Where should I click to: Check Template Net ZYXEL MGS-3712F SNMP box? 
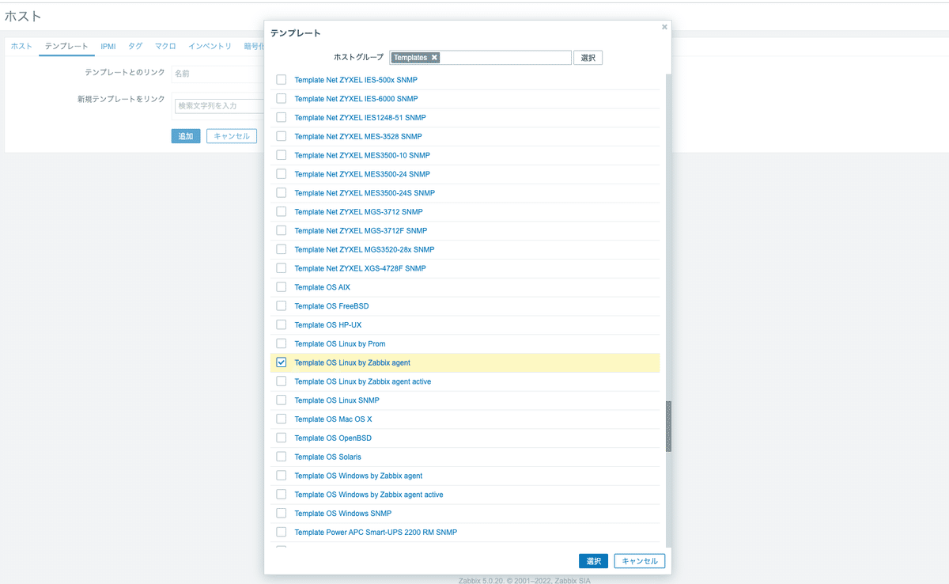click(x=281, y=231)
